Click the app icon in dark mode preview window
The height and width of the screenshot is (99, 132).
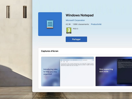[x=118, y=60]
